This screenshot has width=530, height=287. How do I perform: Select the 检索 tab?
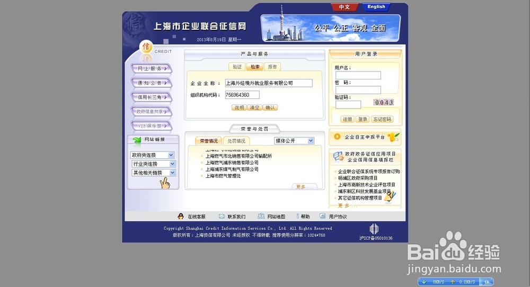(x=255, y=67)
